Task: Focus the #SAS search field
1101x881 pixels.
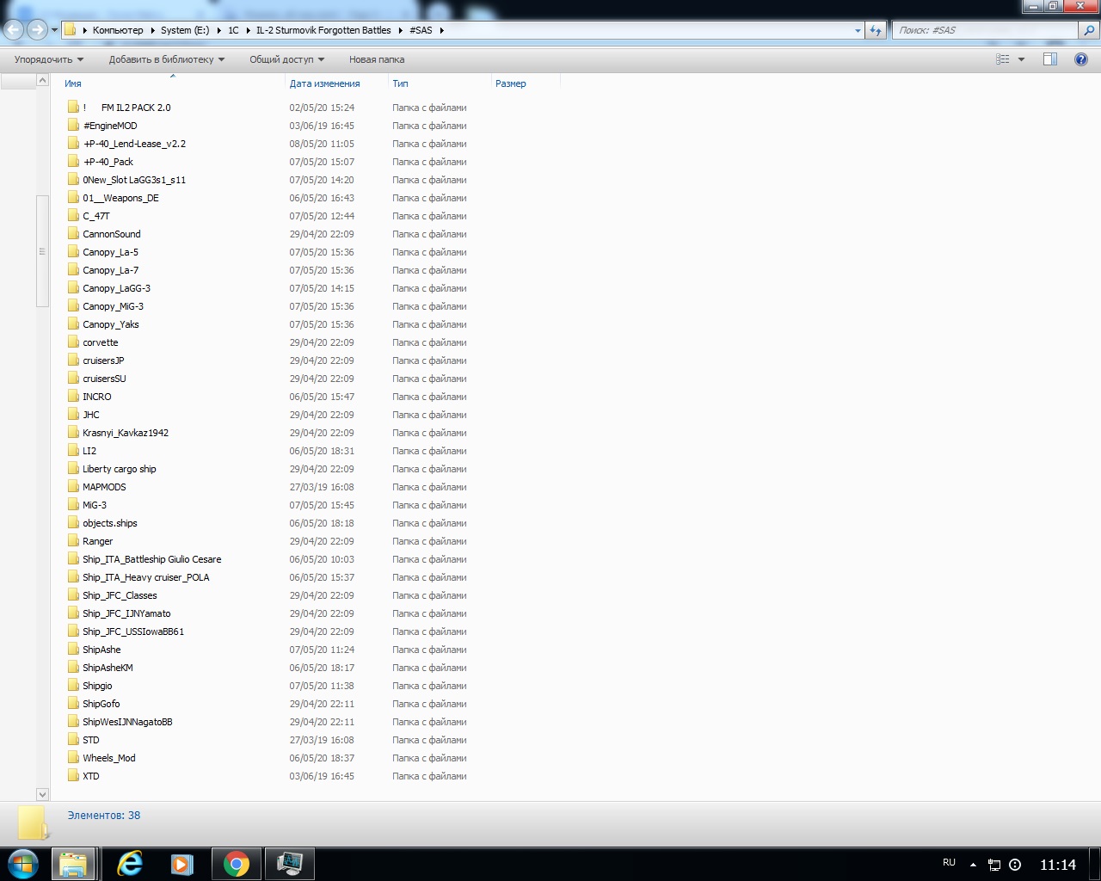Action: (986, 30)
